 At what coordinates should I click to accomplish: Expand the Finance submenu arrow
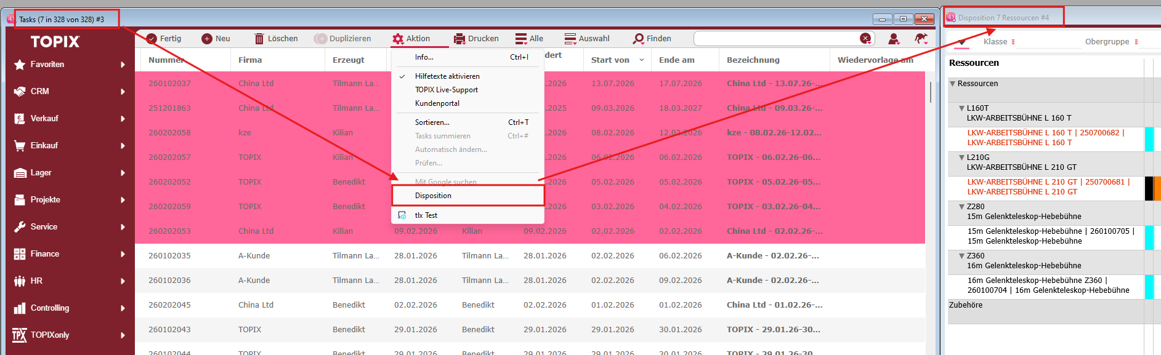pos(123,254)
